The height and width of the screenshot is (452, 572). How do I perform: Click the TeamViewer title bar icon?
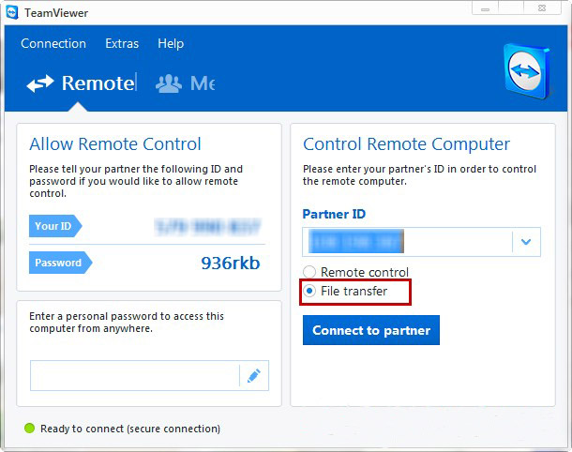(12, 13)
